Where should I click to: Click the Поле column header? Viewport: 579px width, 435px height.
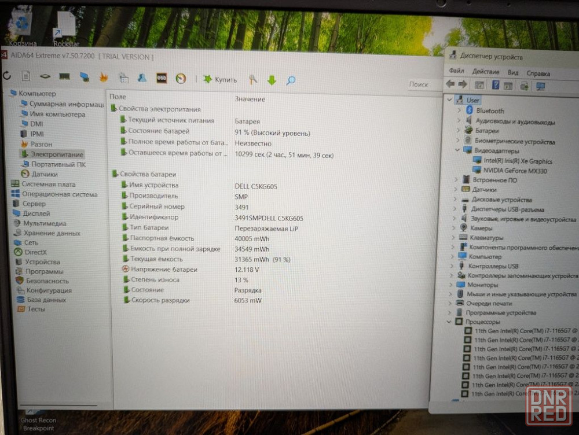pos(118,97)
